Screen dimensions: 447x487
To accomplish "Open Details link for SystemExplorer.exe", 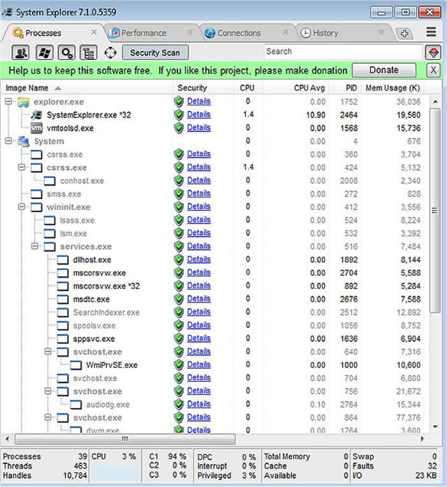I will tap(199, 115).
